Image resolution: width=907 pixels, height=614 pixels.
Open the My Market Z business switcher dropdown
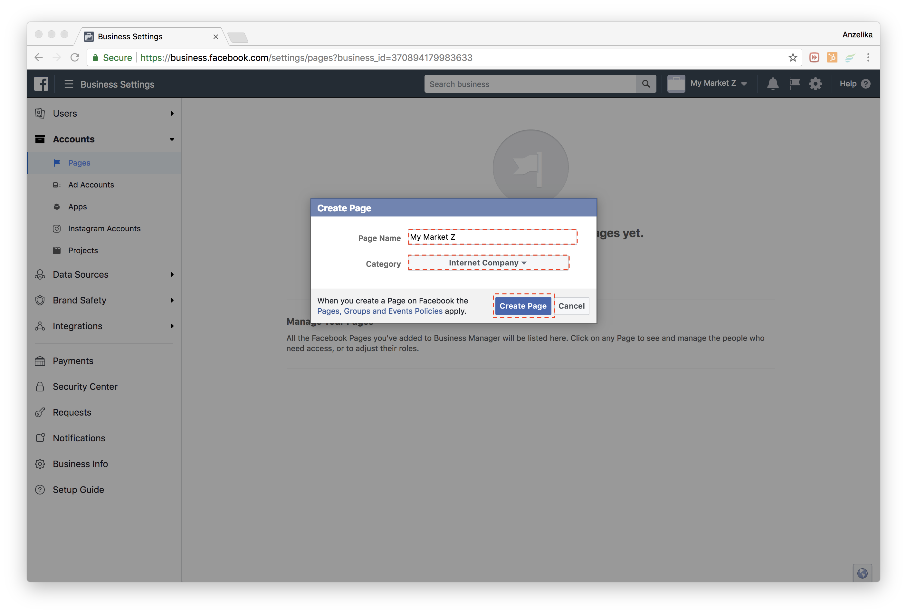point(719,83)
